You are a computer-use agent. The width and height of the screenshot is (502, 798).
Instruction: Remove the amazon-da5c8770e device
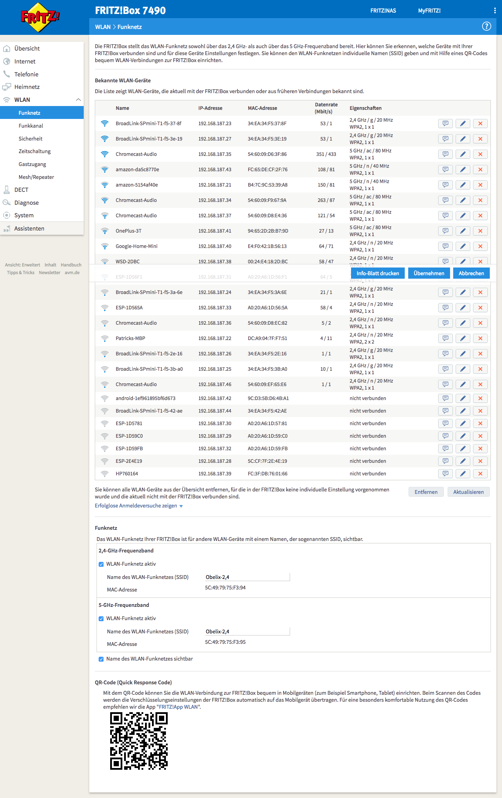pyautogui.click(x=480, y=170)
